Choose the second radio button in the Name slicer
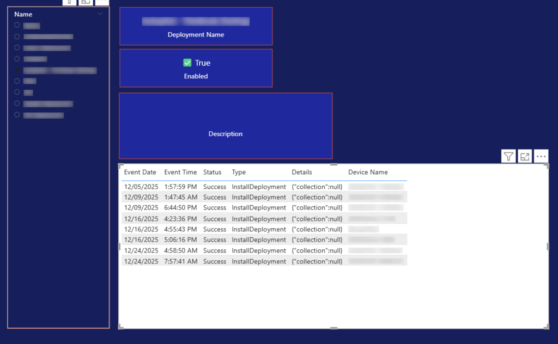The width and height of the screenshot is (558, 344). pyautogui.click(x=17, y=36)
